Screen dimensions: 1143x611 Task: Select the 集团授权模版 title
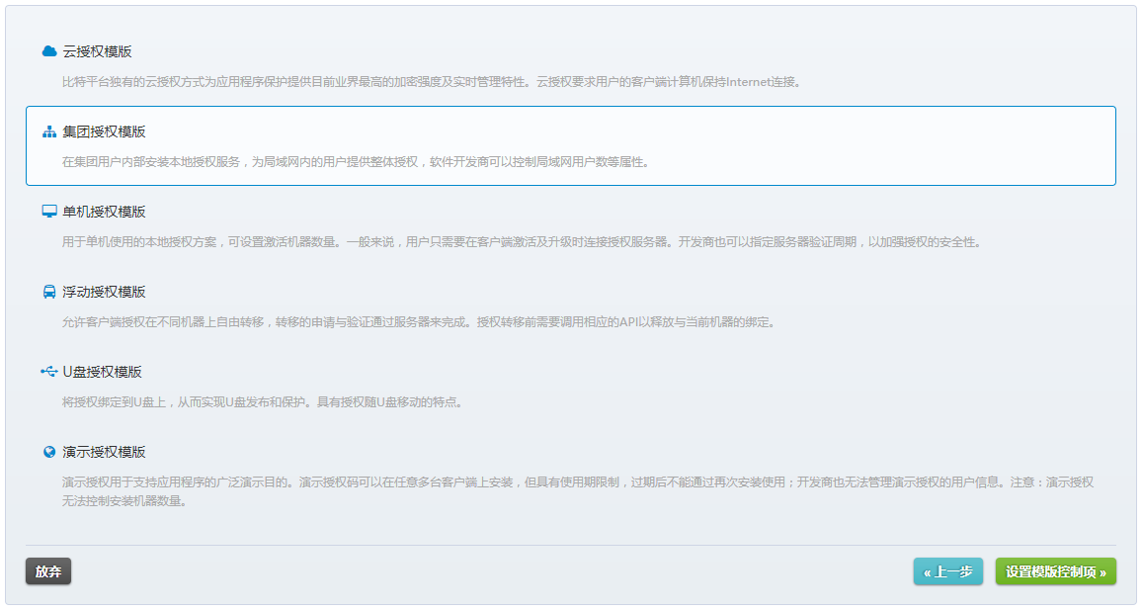click(x=105, y=131)
